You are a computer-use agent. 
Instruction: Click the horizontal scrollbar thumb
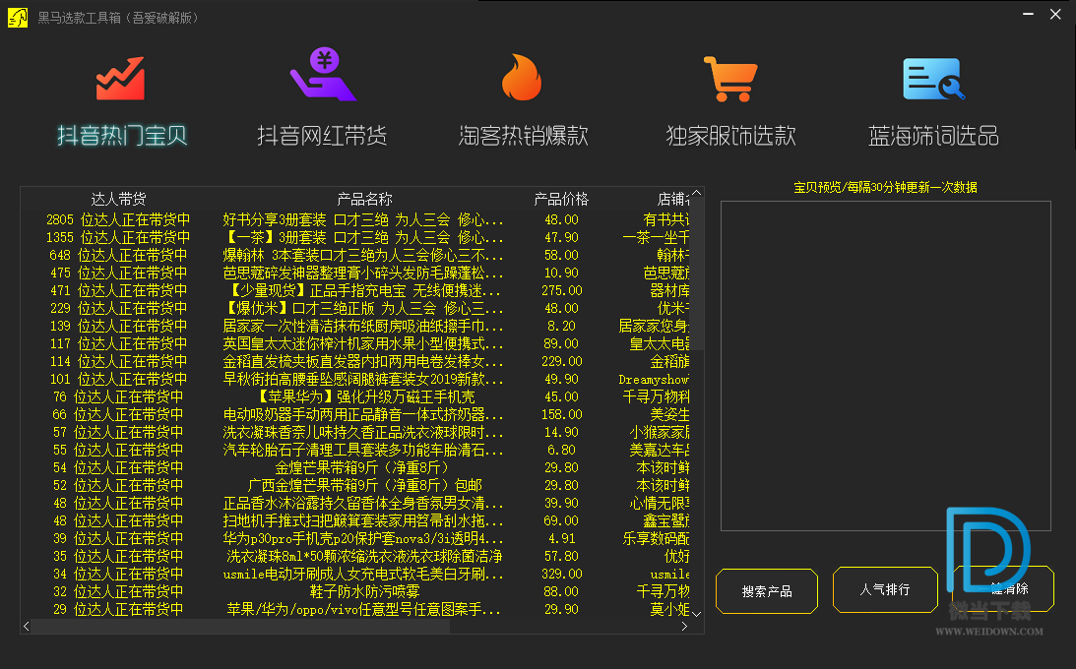coord(240,626)
